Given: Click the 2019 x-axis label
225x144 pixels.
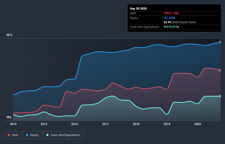Looking at the screenshot, I should (167, 124).
